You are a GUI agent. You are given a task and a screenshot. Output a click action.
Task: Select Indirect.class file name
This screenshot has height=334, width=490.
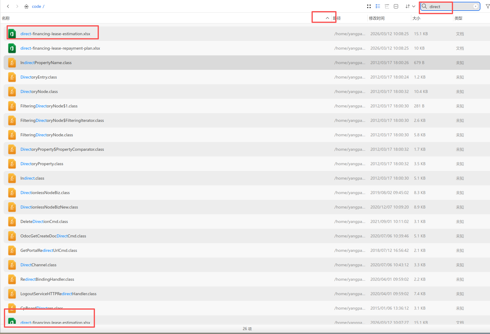pyautogui.click(x=32, y=178)
